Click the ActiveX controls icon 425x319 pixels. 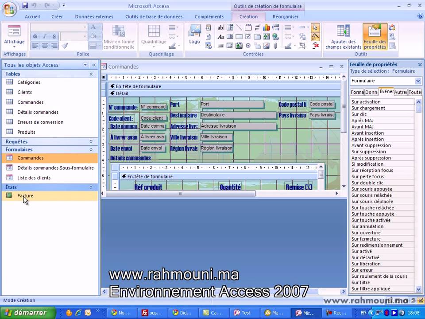[315, 46]
